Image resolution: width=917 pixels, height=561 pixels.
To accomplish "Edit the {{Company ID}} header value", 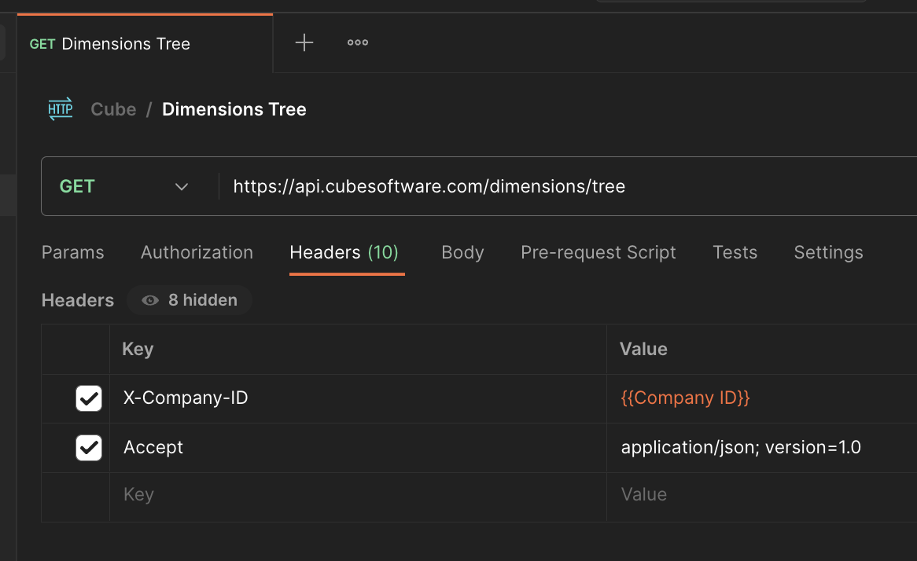I will click(685, 398).
